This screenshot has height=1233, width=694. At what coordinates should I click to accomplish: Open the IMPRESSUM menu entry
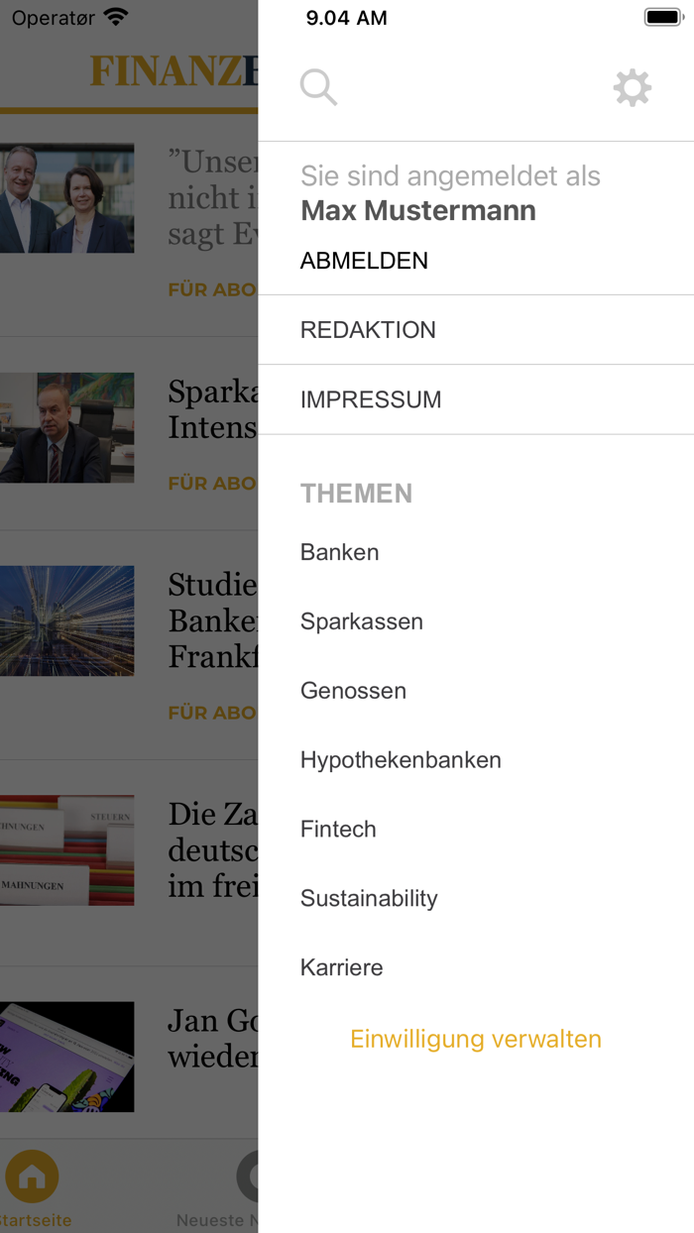pos(371,399)
